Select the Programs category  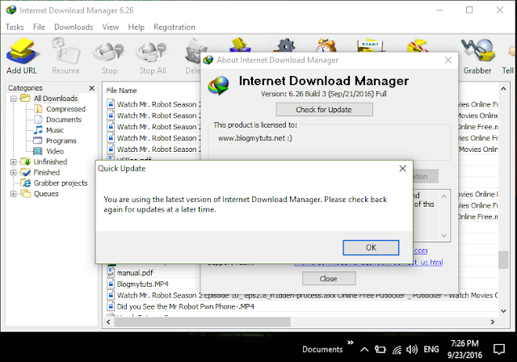(x=61, y=141)
